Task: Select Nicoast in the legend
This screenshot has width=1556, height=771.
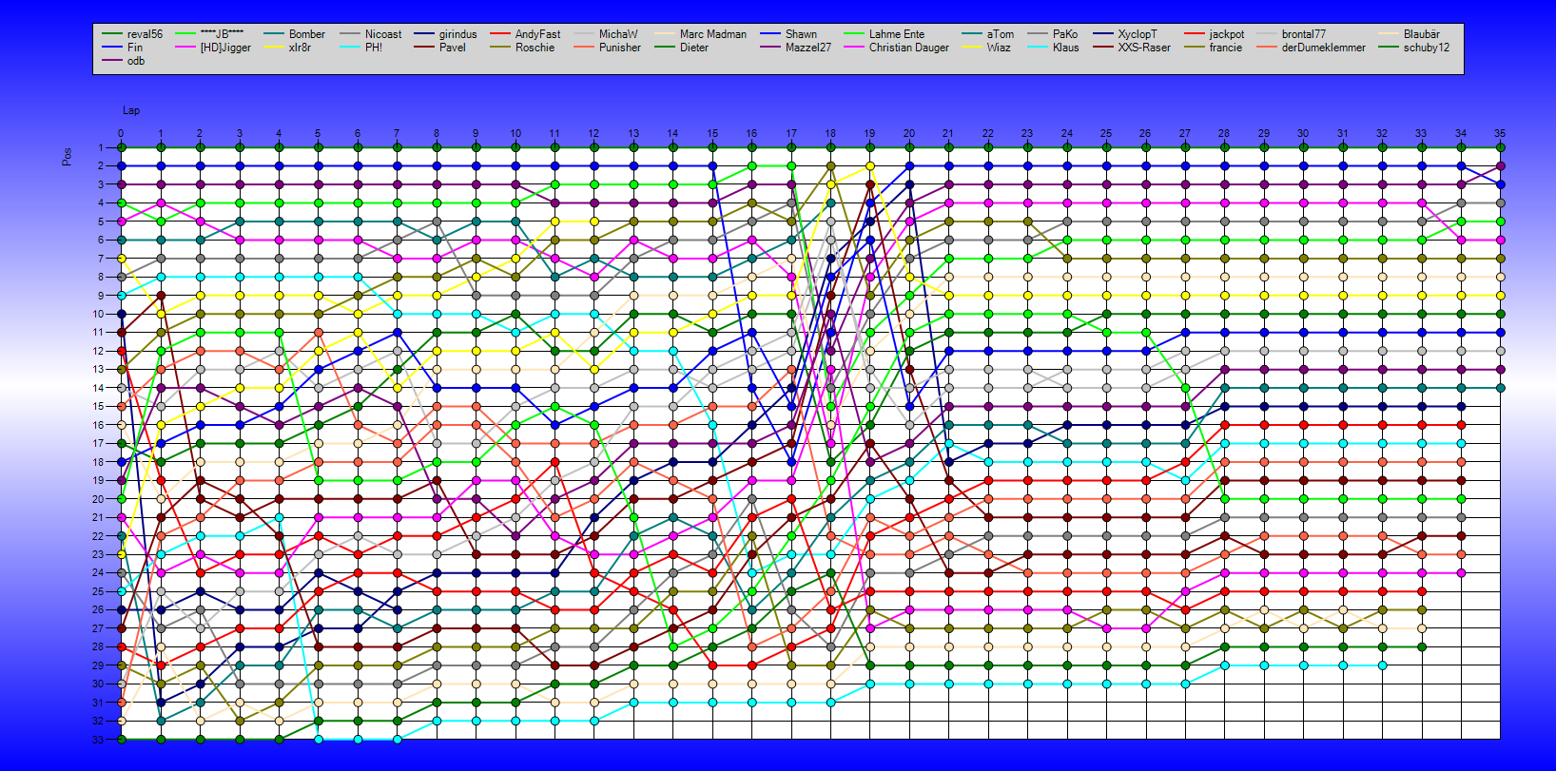Action: [x=371, y=34]
